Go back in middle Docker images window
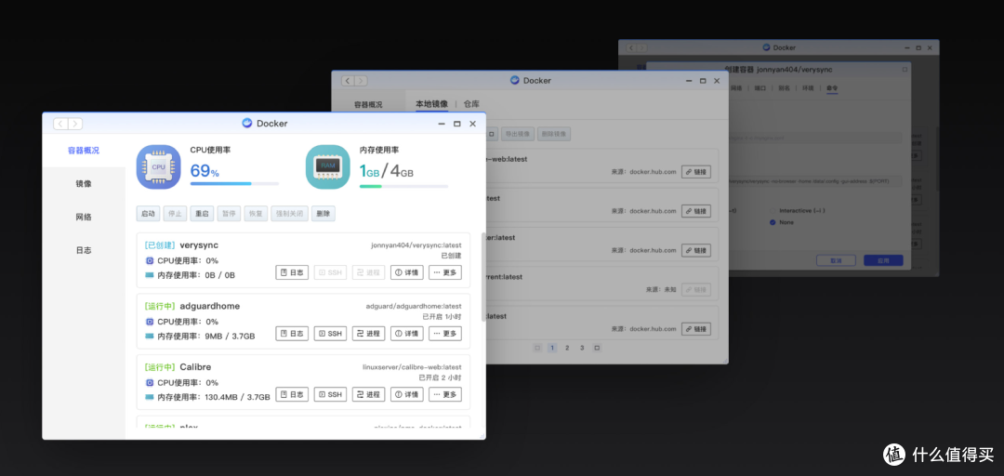The width and height of the screenshot is (1004, 476). pyautogui.click(x=348, y=81)
